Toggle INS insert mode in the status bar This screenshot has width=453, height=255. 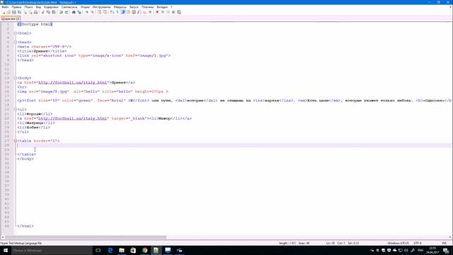[x=445, y=243]
